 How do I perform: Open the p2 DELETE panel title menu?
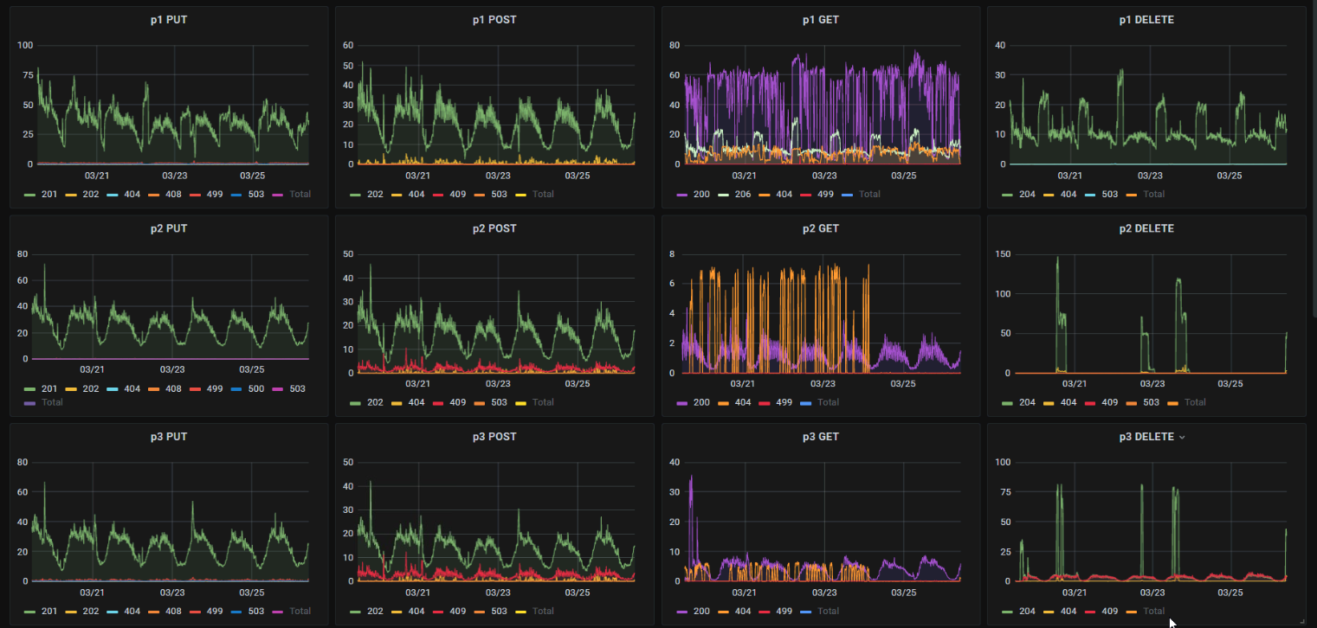pyautogui.click(x=1146, y=228)
